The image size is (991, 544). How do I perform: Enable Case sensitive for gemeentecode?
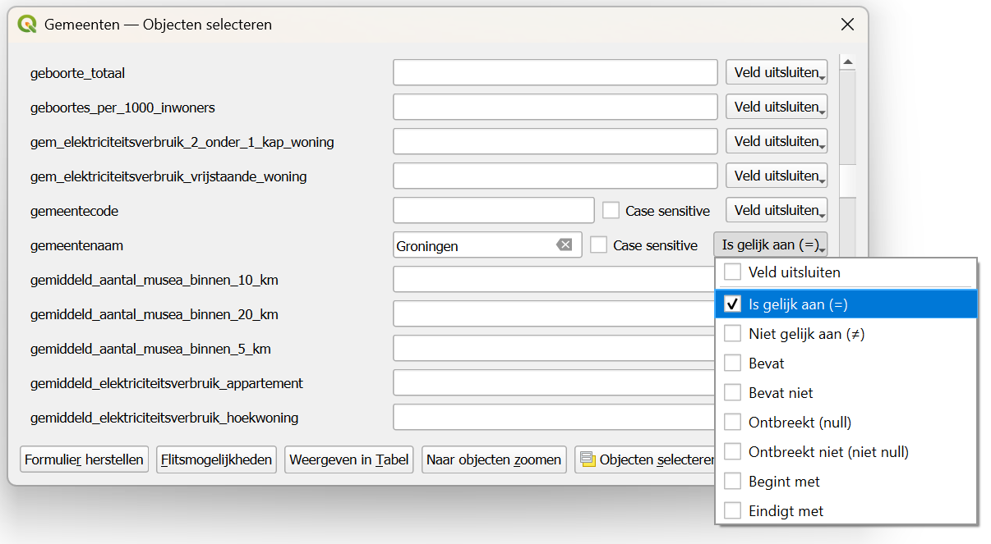point(611,211)
